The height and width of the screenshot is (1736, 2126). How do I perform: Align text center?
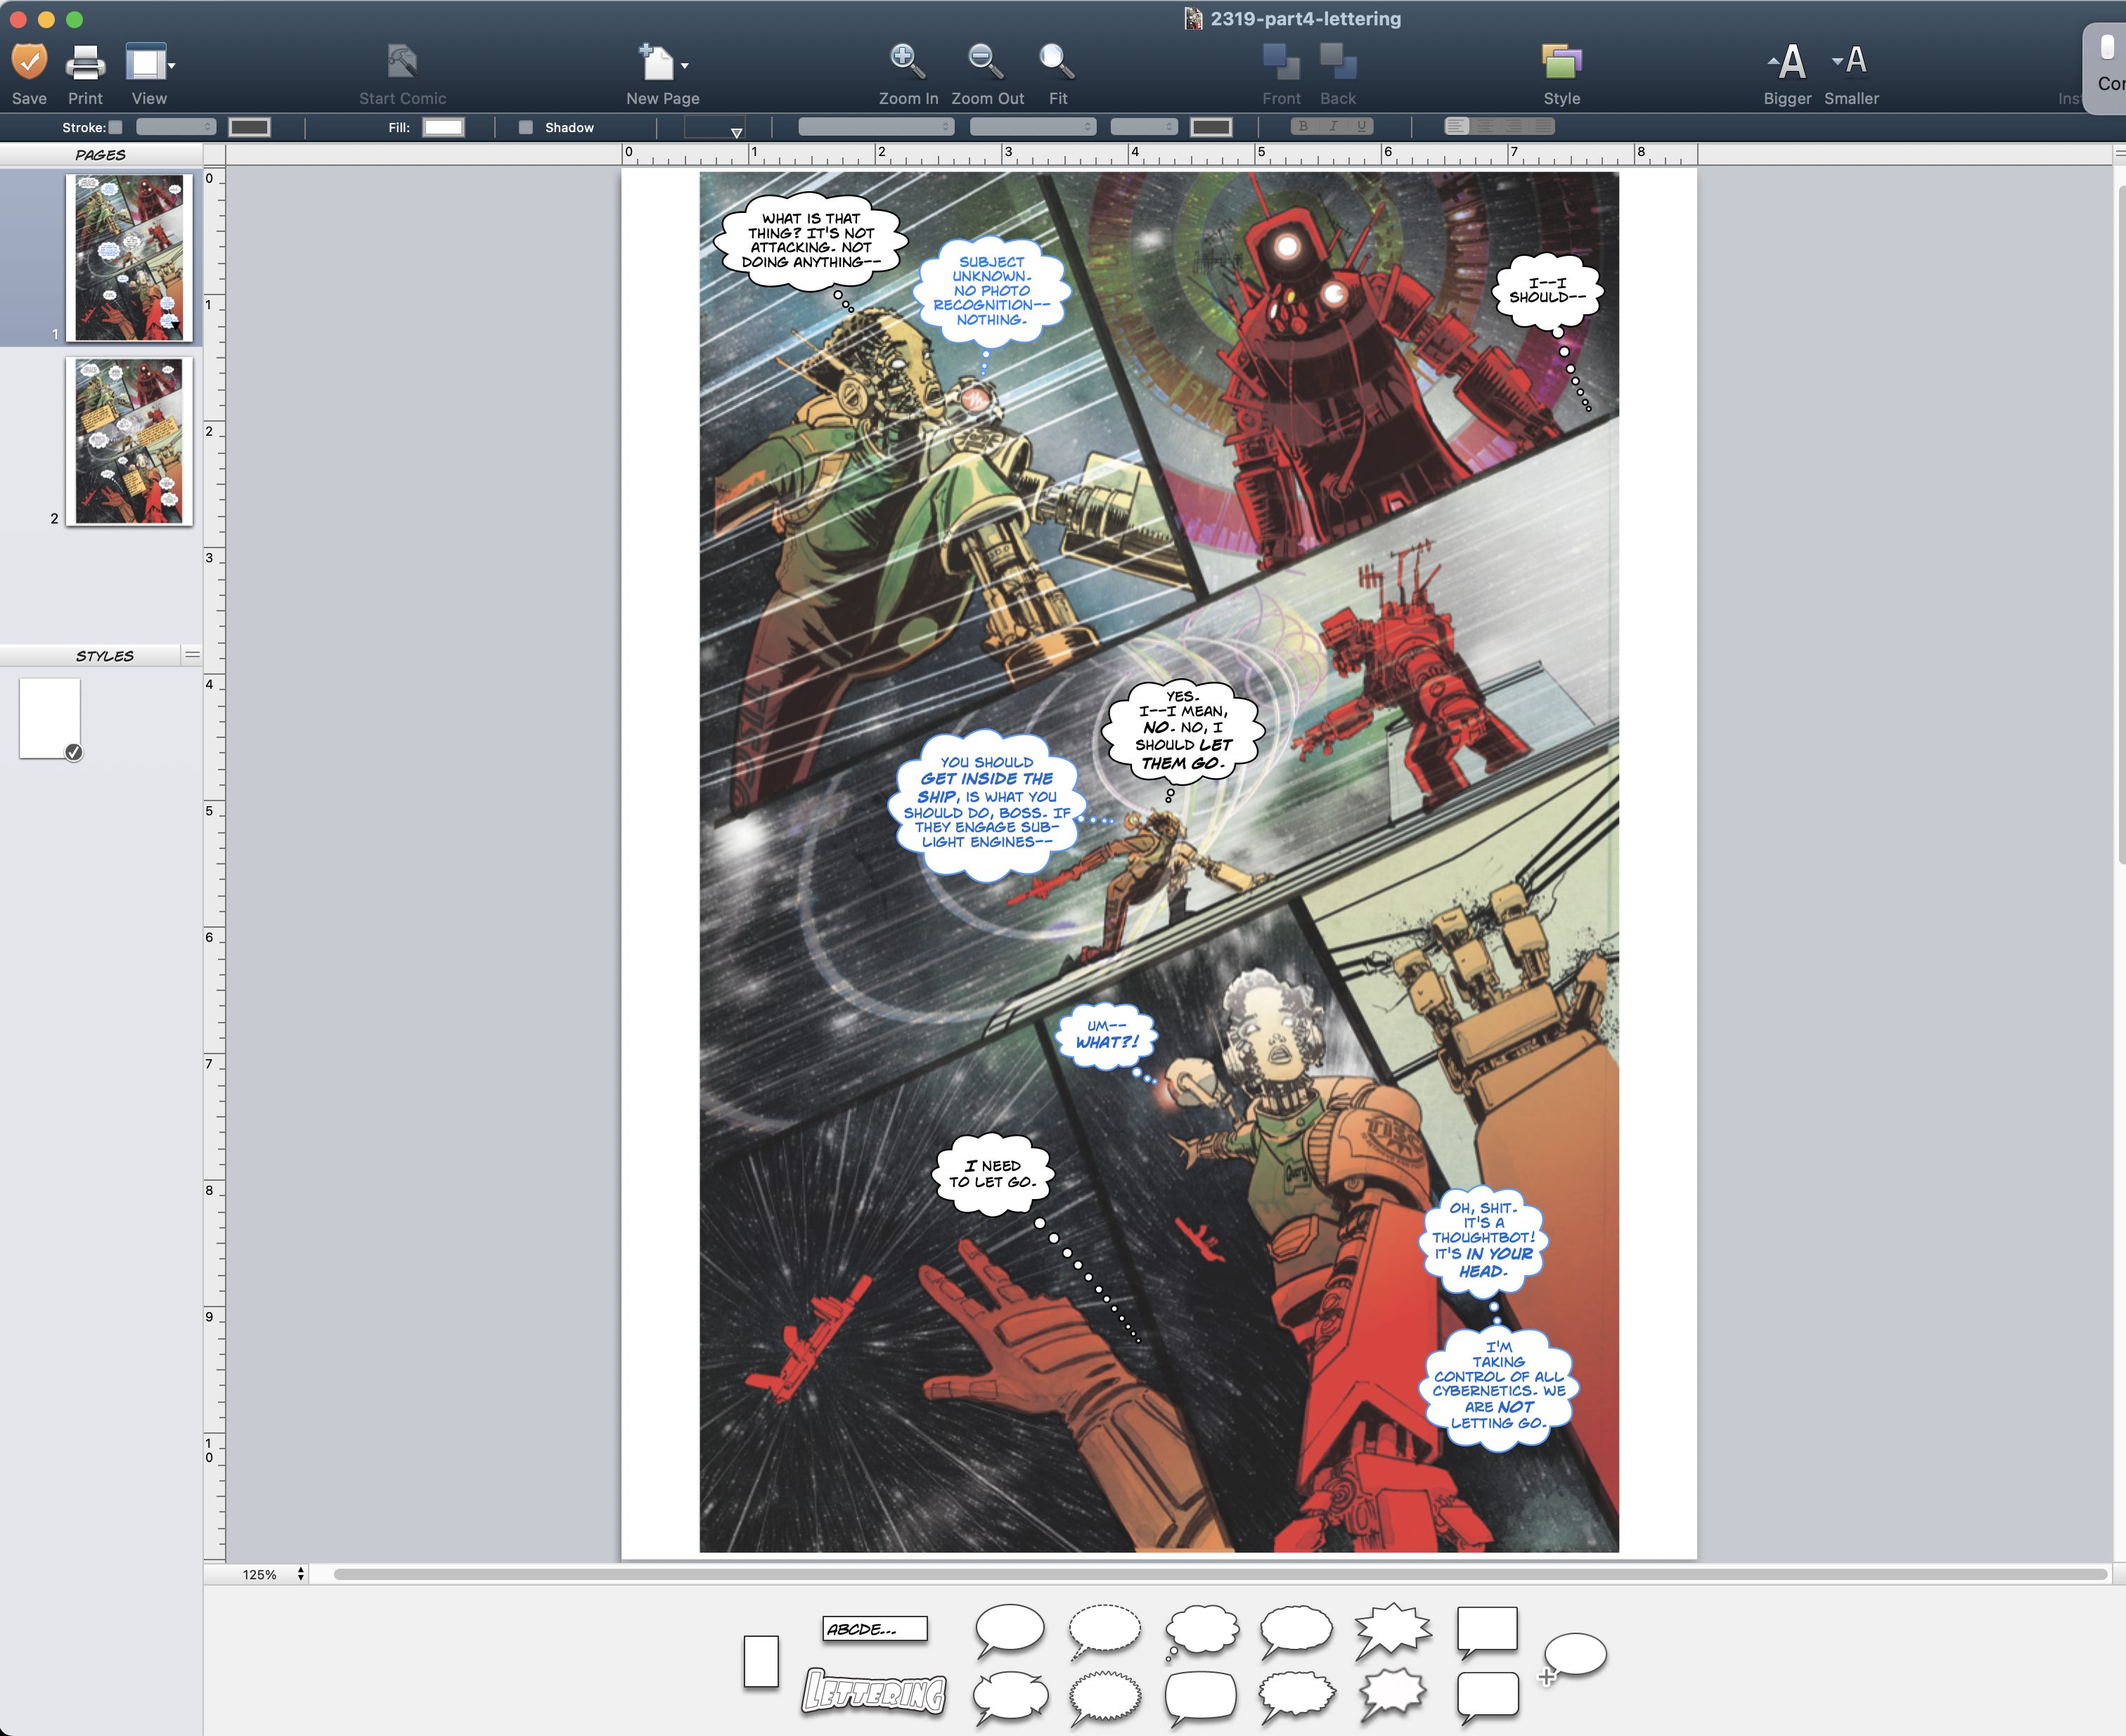click(x=1486, y=126)
